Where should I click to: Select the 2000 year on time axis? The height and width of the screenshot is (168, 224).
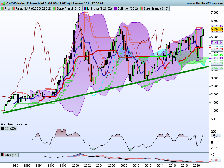75,165
